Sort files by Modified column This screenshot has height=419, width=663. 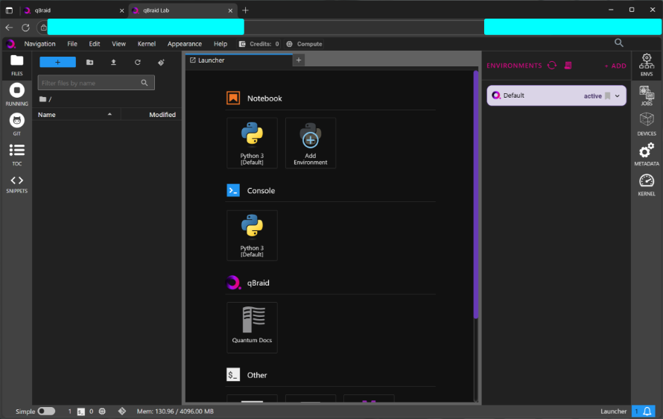click(151, 115)
